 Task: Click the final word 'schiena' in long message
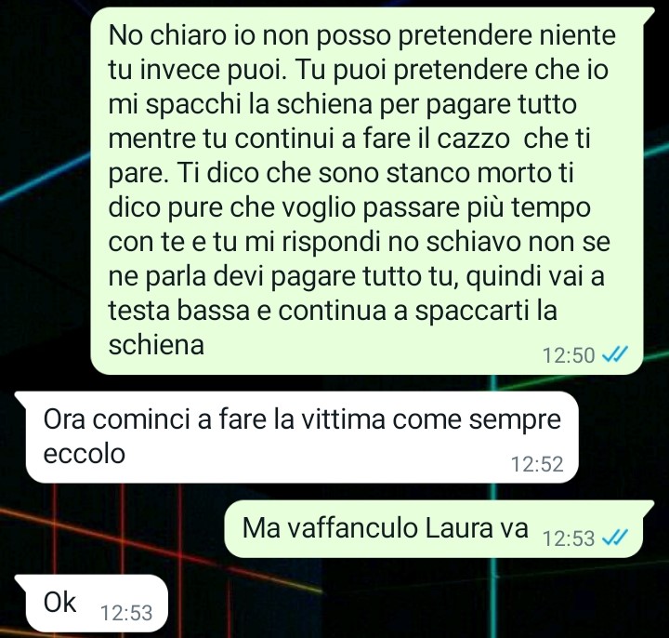pyautogui.click(x=156, y=344)
